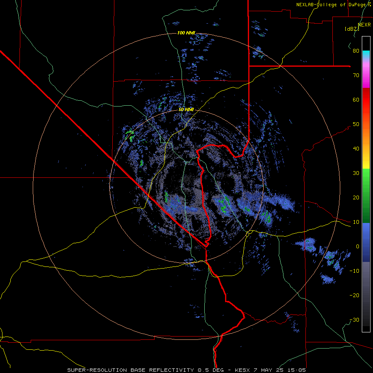Click the -10 value on the dBZ scale
Viewport: 373px width, 373px height.
pyautogui.click(x=354, y=271)
